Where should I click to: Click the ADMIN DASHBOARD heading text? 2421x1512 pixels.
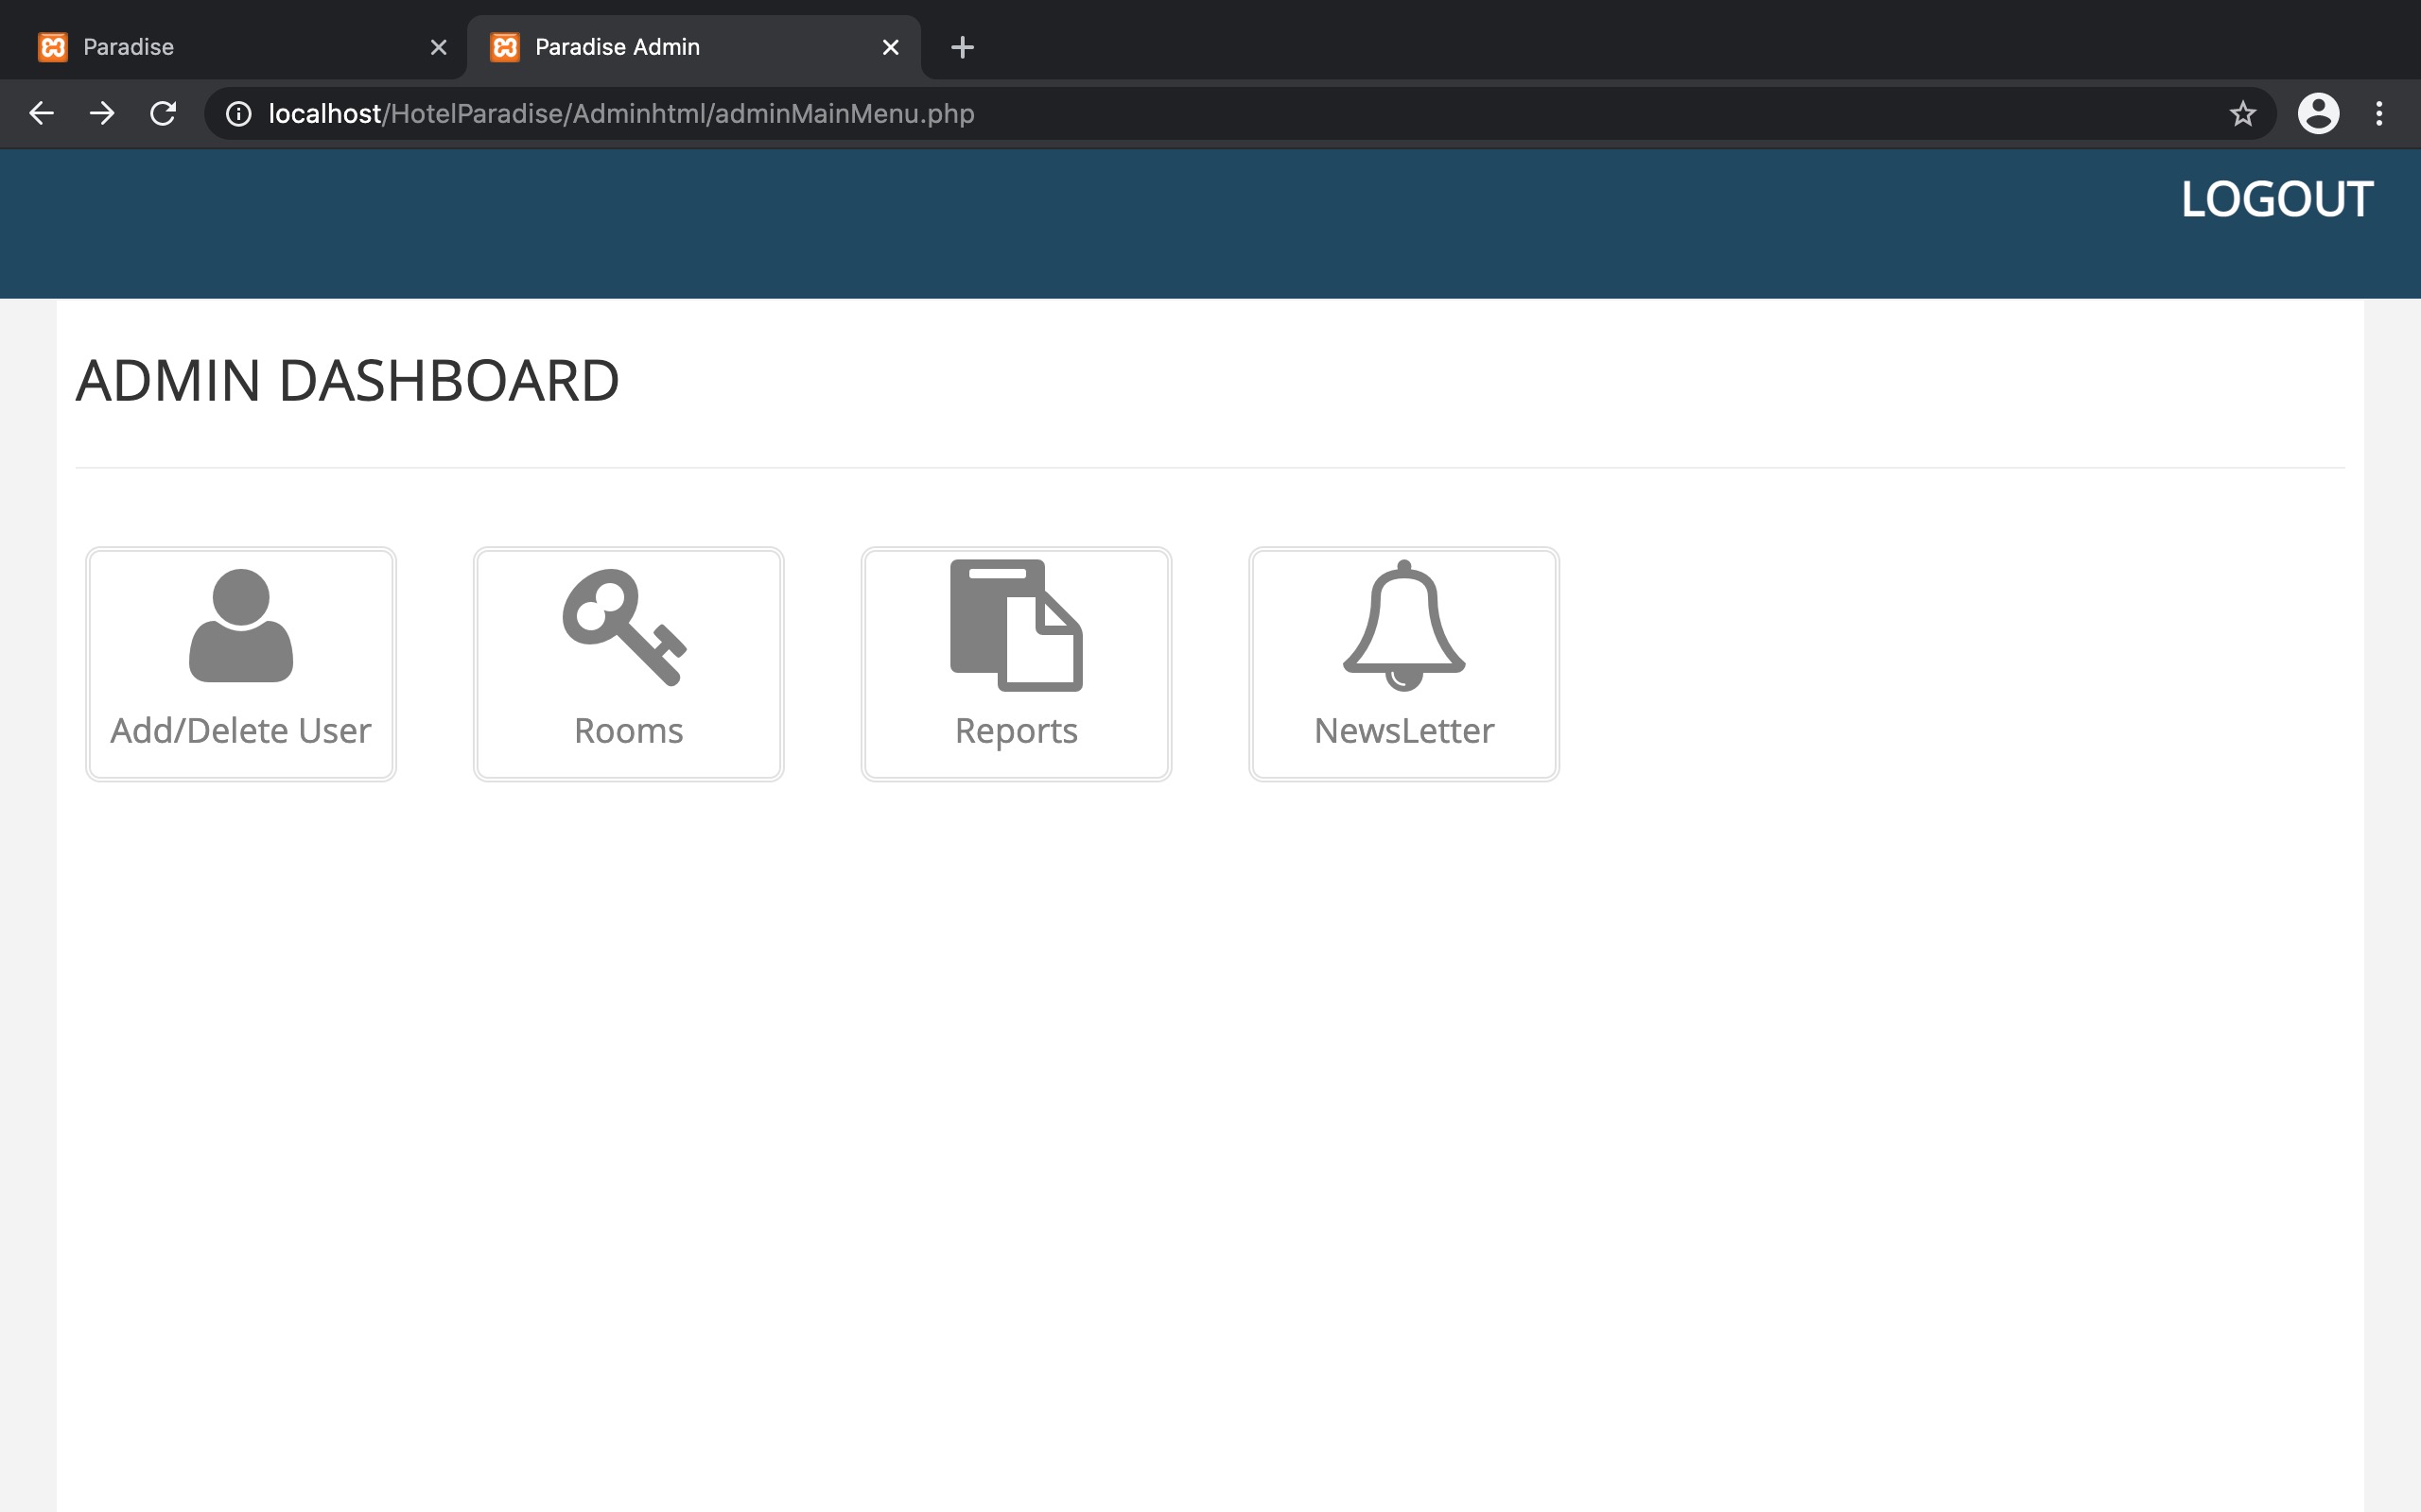click(347, 381)
